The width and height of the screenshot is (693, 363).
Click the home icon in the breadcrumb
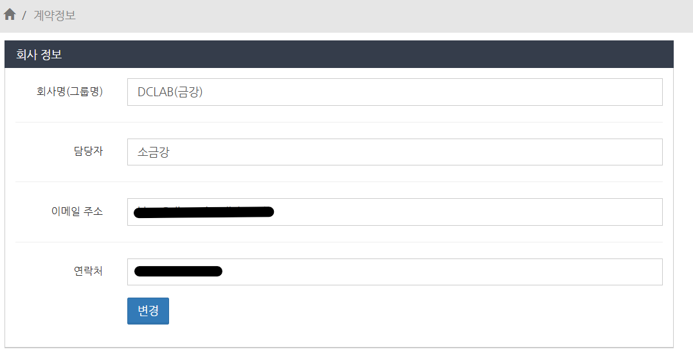click(10, 15)
